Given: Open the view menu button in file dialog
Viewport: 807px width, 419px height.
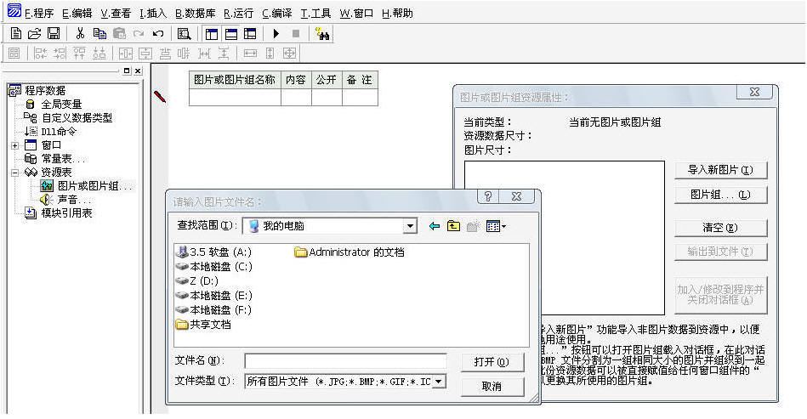Looking at the screenshot, I should point(496,226).
